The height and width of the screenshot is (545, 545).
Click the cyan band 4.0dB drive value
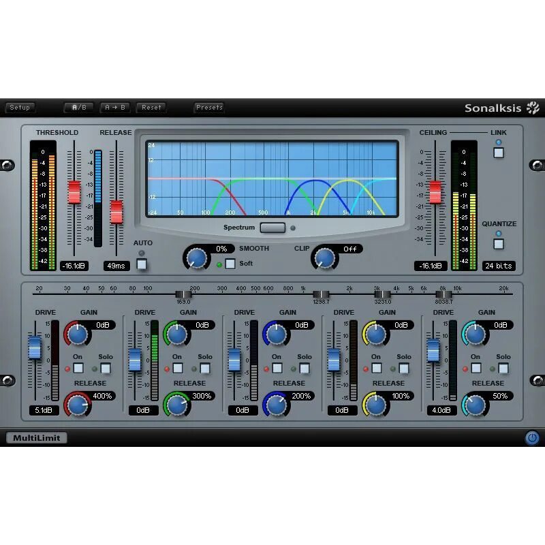pos(441,411)
